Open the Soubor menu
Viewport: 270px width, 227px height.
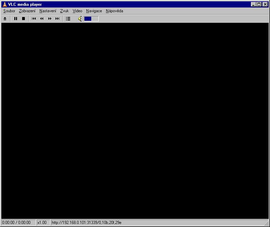(x=9, y=11)
